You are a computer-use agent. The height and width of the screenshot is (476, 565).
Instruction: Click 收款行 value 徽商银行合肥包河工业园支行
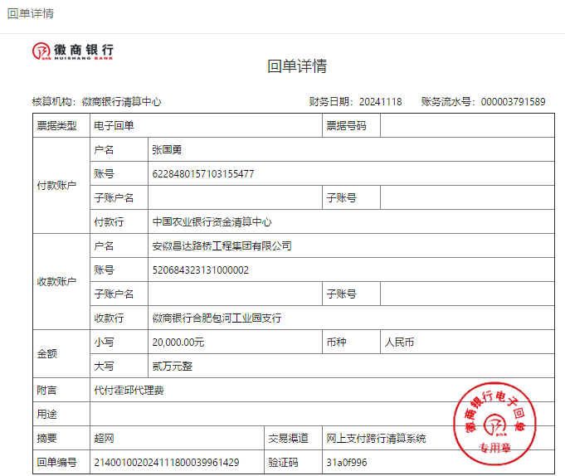tap(217, 318)
